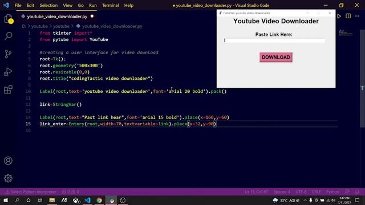Open the errors and warnings status item
The height and width of the screenshot is (205, 365).
click(x=71, y=192)
